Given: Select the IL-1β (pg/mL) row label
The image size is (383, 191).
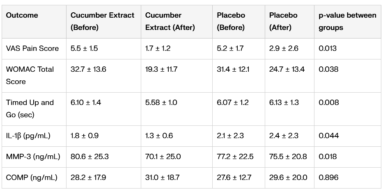Looking at the screenshot, I should coord(29,136).
